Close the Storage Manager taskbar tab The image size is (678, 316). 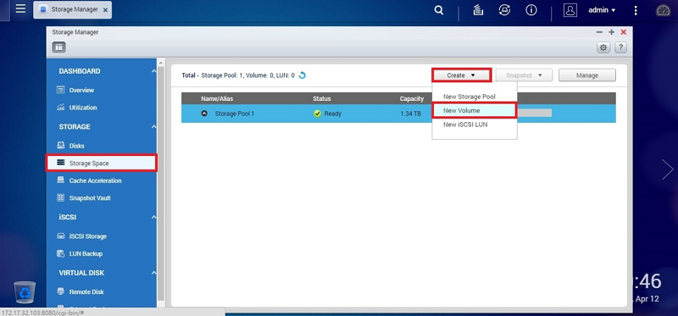click(x=105, y=10)
